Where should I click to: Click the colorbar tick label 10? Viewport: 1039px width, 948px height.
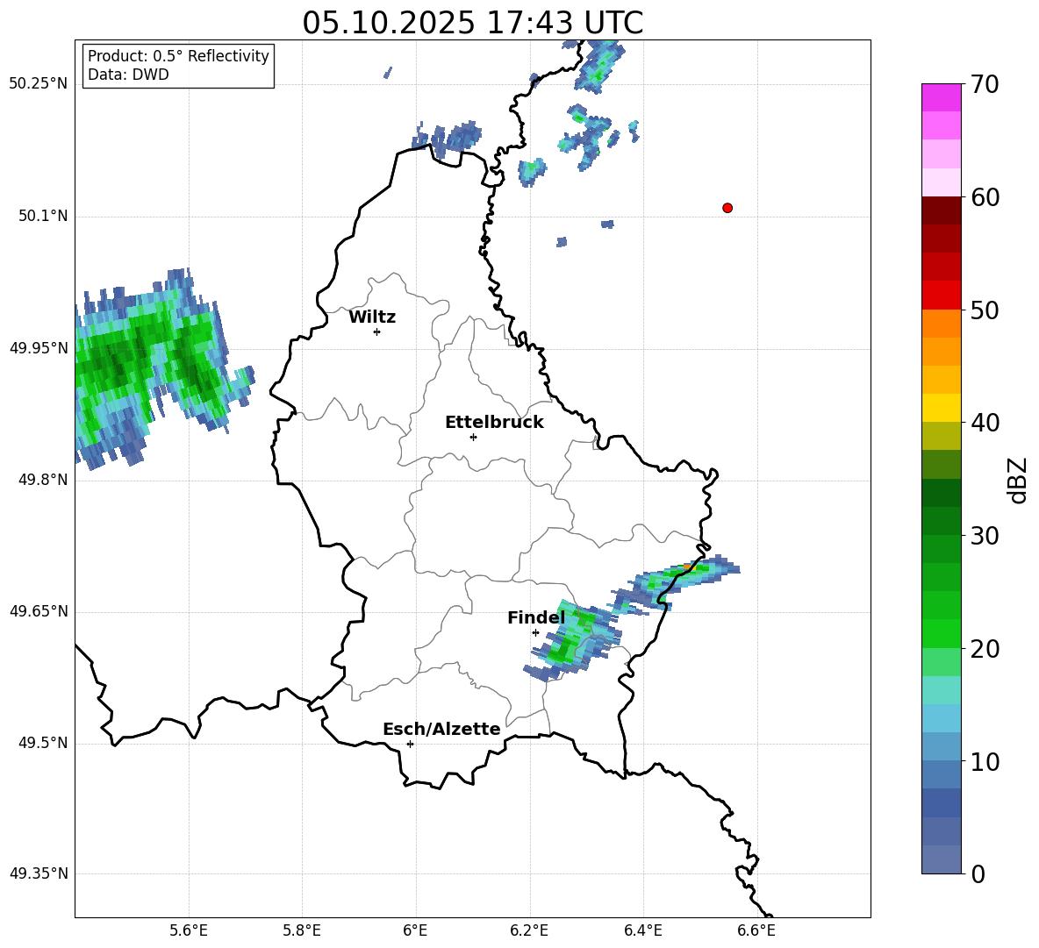pyautogui.click(x=985, y=761)
